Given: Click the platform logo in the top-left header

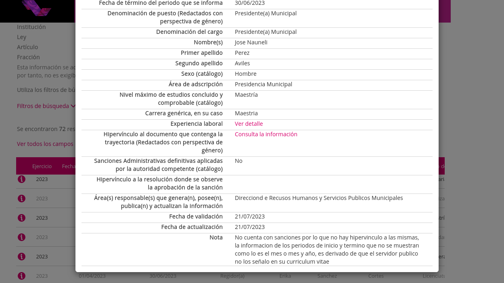Looking at the screenshot, I should [x=37, y=8].
